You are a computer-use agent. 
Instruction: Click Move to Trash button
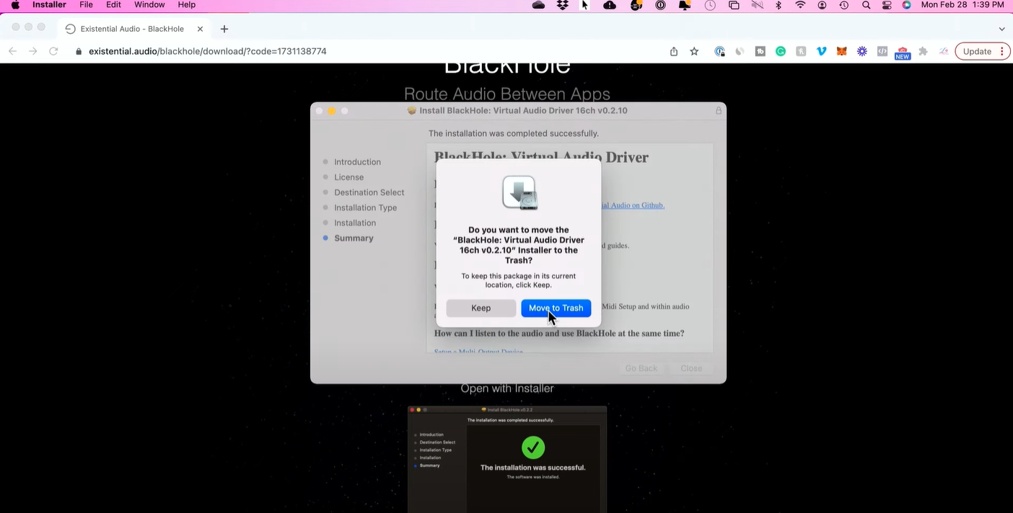(x=556, y=308)
